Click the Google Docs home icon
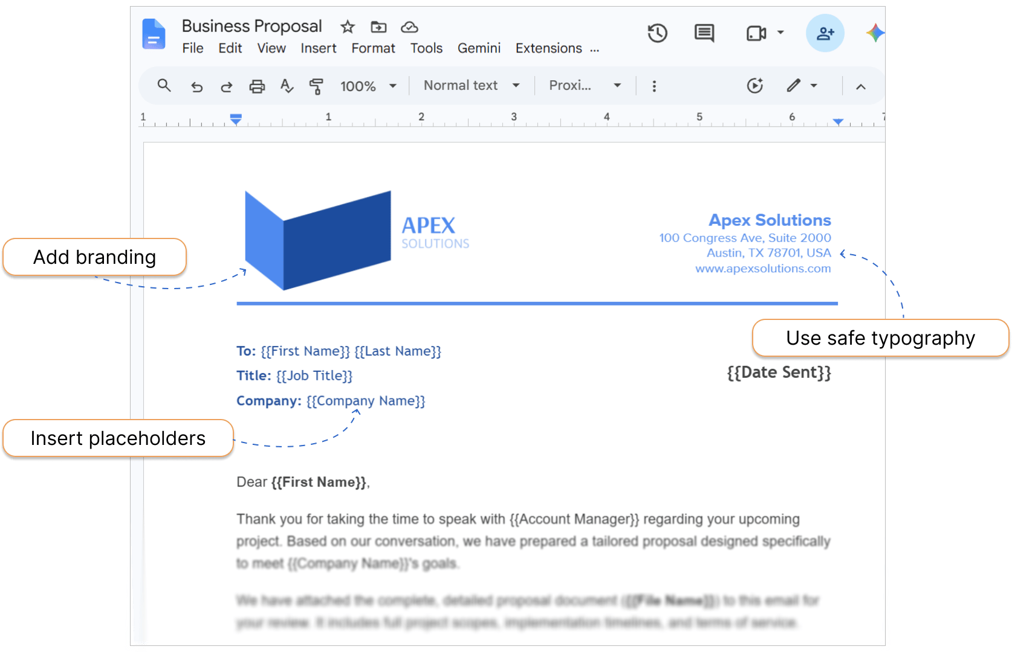 [154, 34]
